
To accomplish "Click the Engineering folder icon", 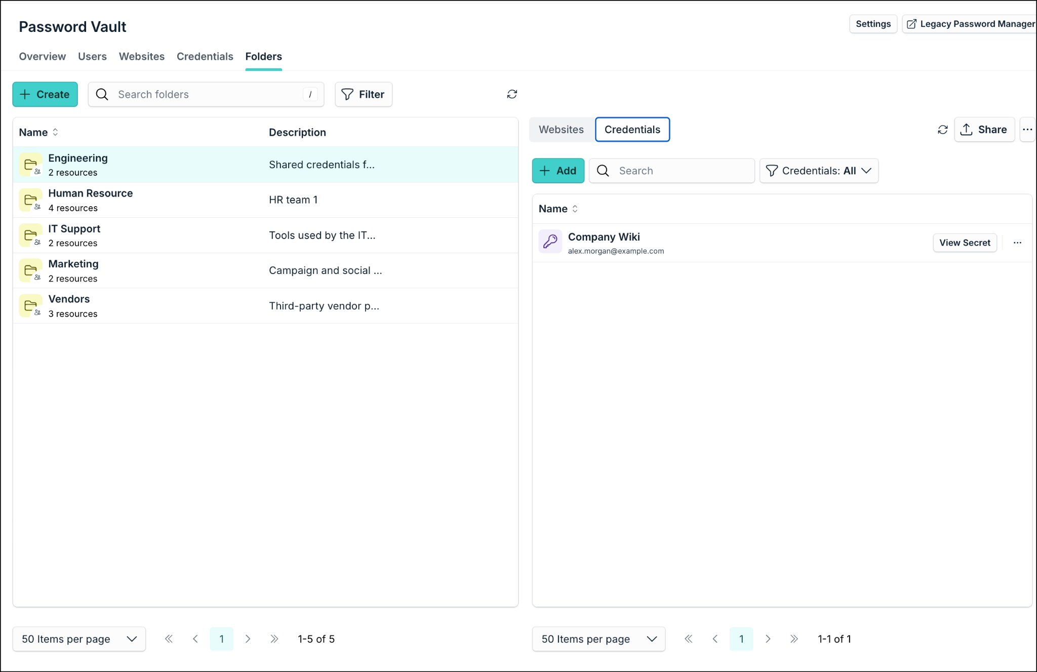I will pyautogui.click(x=31, y=165).
